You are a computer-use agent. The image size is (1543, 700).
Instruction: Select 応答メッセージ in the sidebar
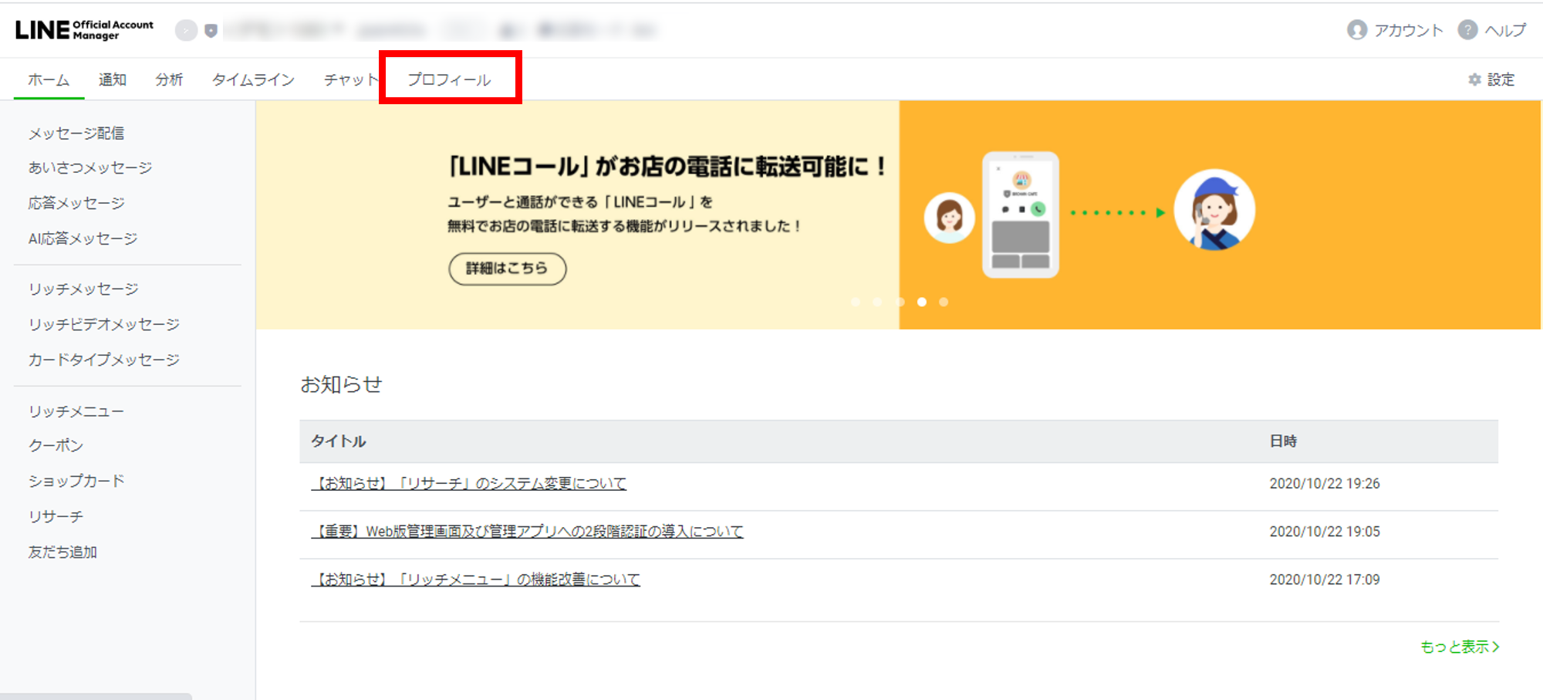tap(76, 203)
